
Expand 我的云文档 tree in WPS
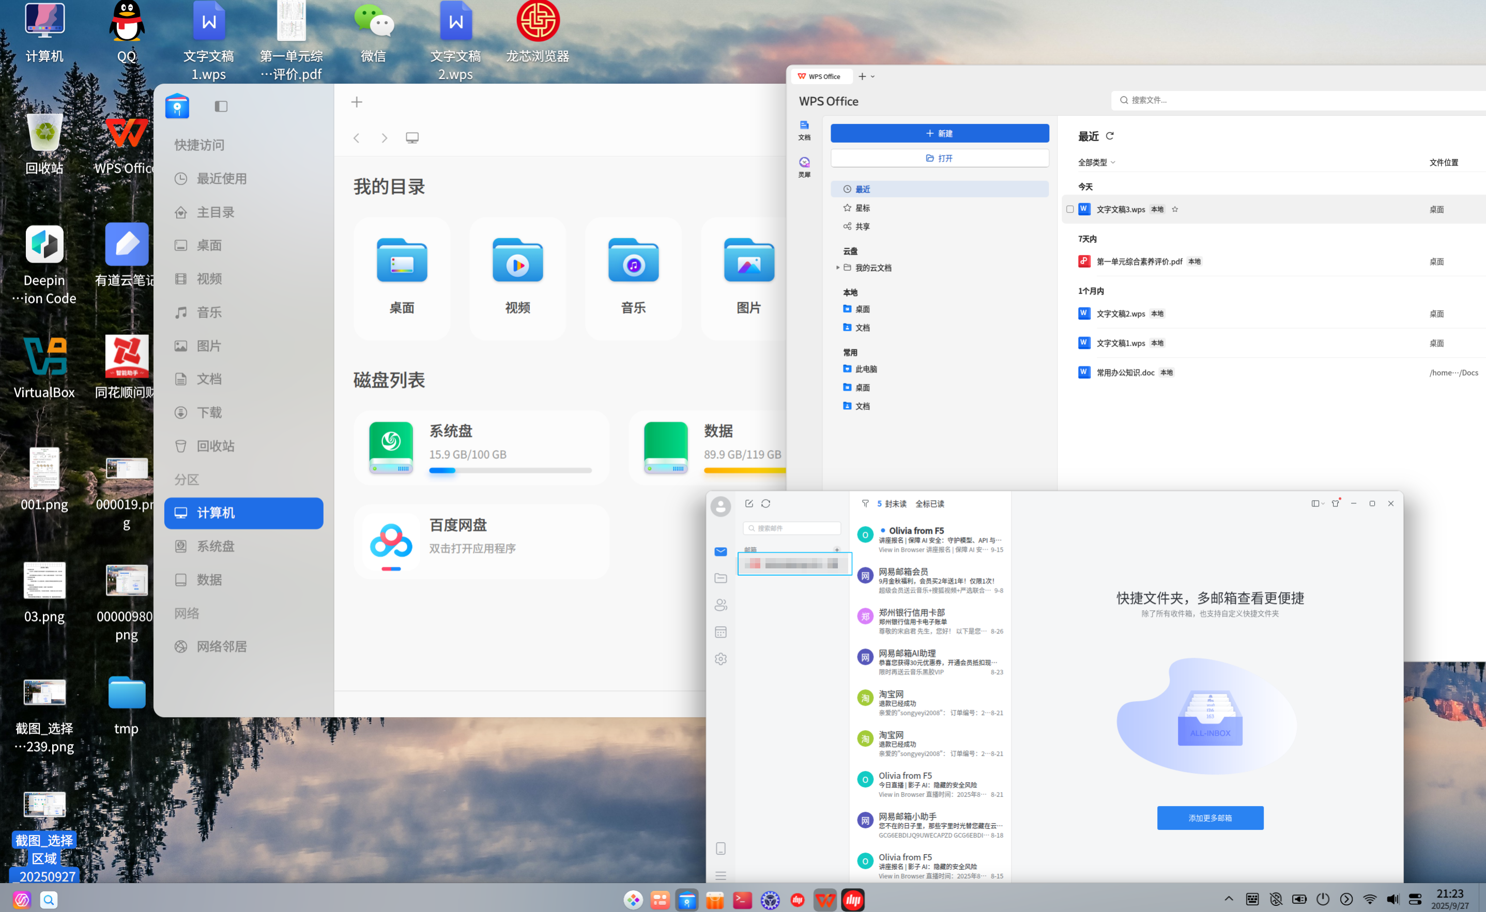(837, 268)
